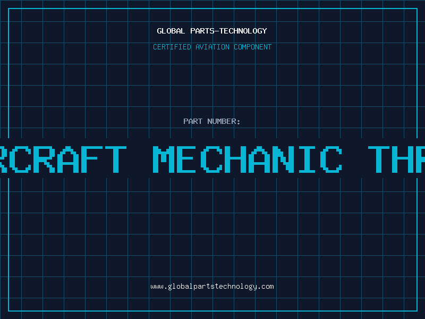The height and width of the screenshot is (319, 425).
Task: Click the 'PART NUMBER:' label
Action: tap(212, 121)
